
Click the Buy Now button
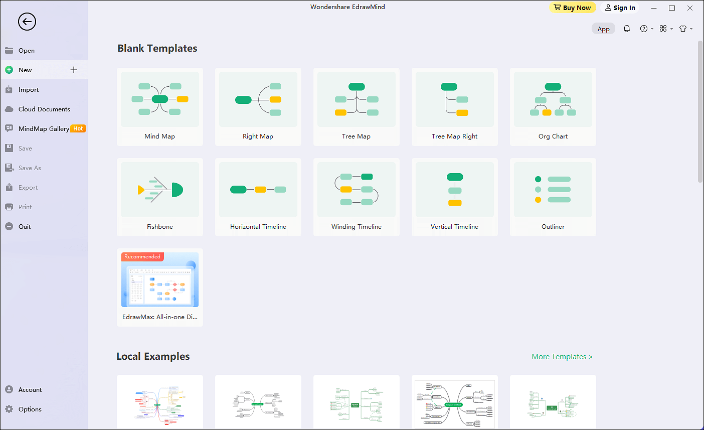coord(573,8)
